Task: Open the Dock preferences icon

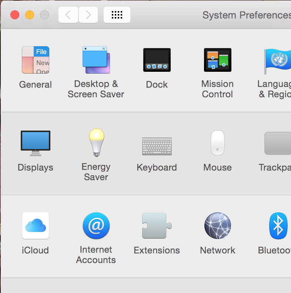Action: (x=157, y=60)
